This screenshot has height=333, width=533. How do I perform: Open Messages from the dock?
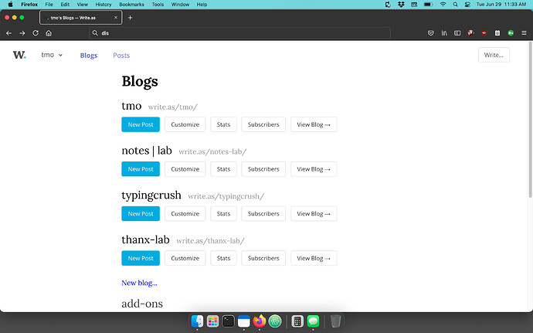[x=313, y=321]
